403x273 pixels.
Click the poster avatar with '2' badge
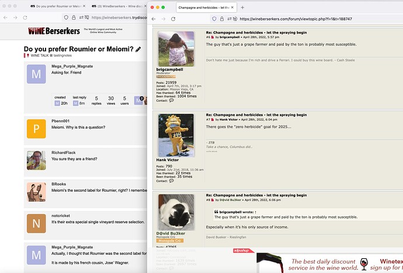(138, 101)
